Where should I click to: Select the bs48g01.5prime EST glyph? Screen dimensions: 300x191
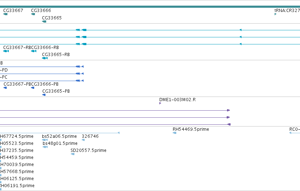tap(45, 147)
